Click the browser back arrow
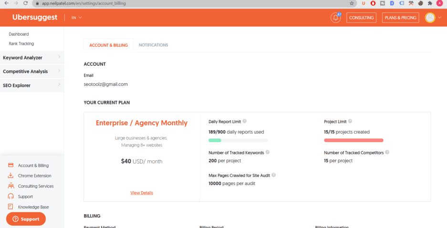 [7, 3]
